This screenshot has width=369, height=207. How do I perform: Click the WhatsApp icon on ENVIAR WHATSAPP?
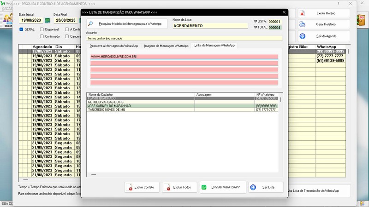pos(204,187)
